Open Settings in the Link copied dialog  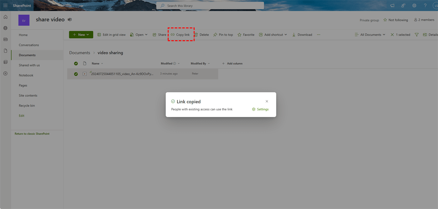click(x=260, y=109)
